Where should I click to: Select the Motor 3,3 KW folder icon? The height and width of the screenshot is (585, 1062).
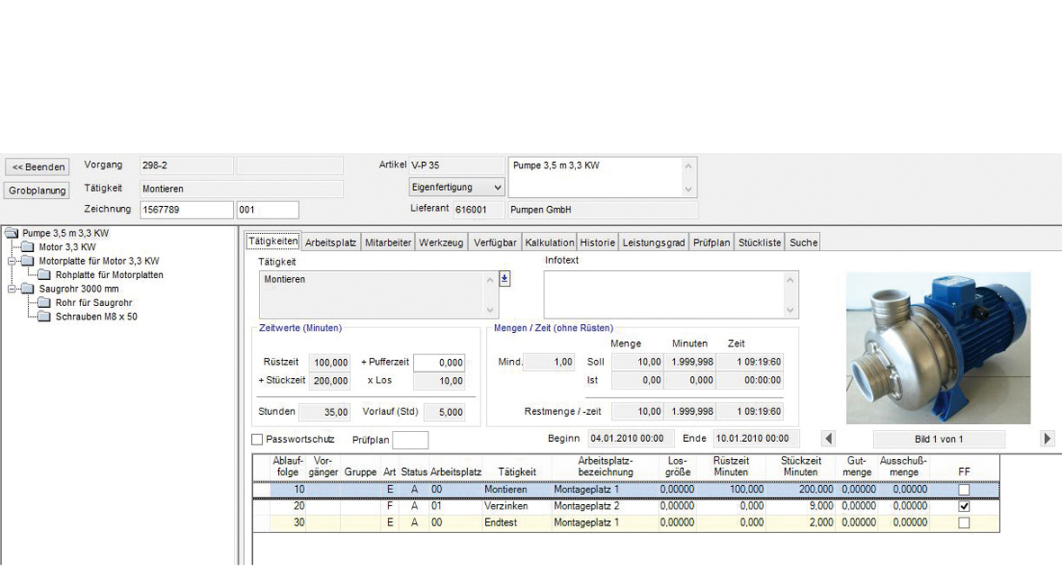[28, 247]
